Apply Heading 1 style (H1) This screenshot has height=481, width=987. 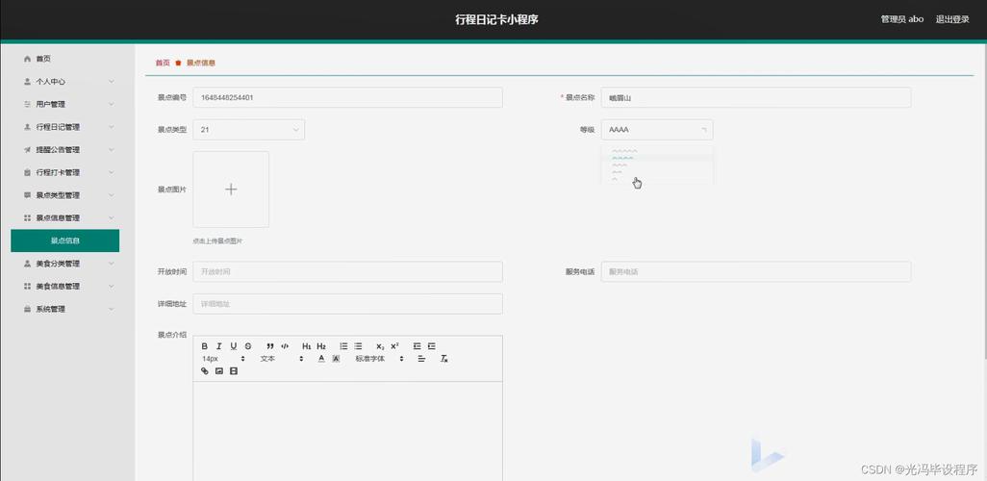click(307, 346)
